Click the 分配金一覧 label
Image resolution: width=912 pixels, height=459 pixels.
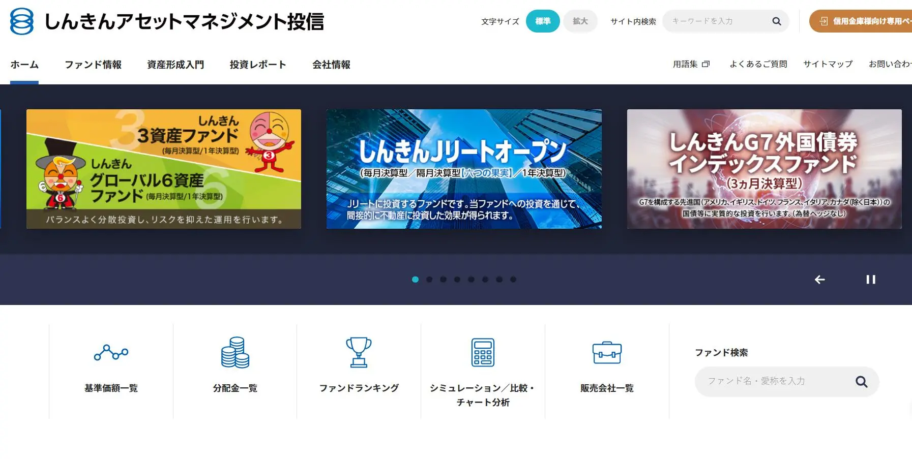coord(235,388)
